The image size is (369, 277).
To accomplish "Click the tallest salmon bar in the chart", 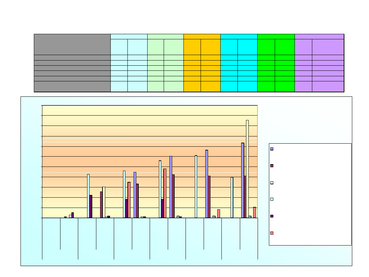I will tap(165, 193).
